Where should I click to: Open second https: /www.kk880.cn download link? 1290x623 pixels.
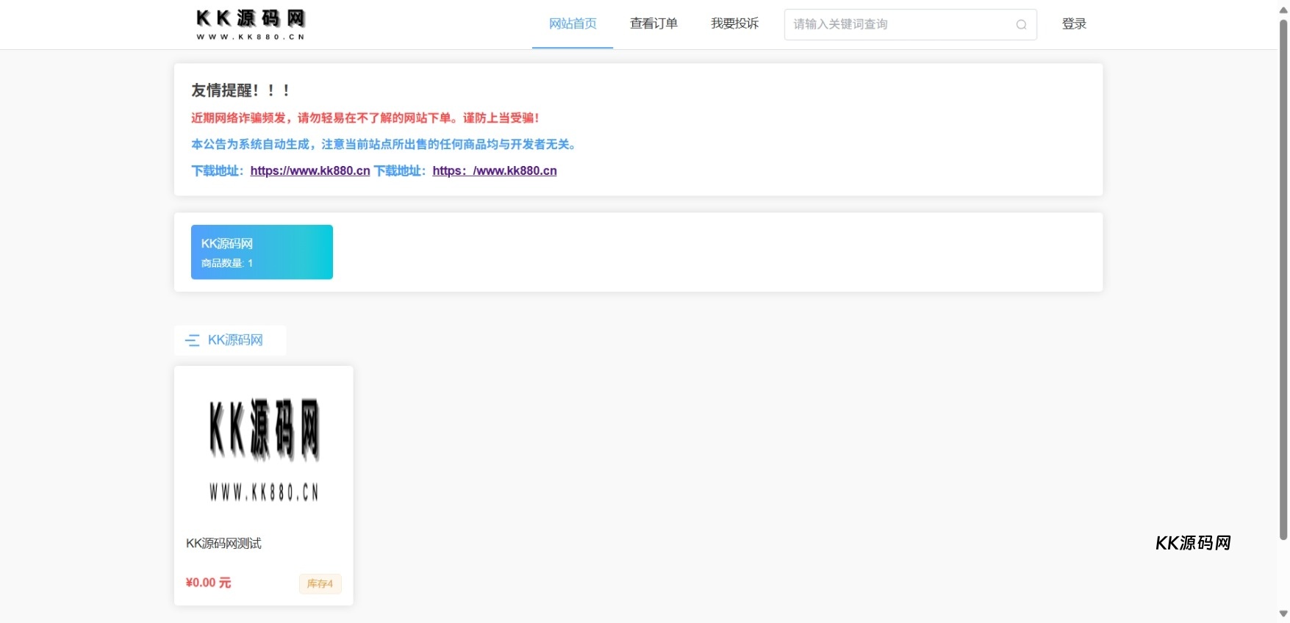(x=495, y=170)
